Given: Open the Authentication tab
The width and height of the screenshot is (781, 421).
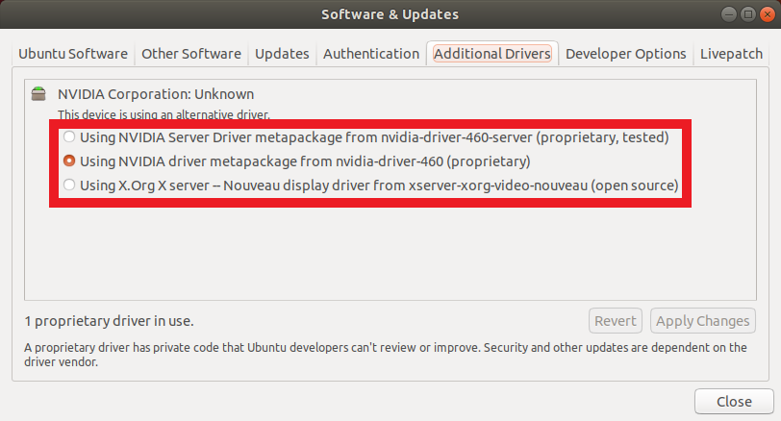Looking at the screenshot, I should pos(371,54).
